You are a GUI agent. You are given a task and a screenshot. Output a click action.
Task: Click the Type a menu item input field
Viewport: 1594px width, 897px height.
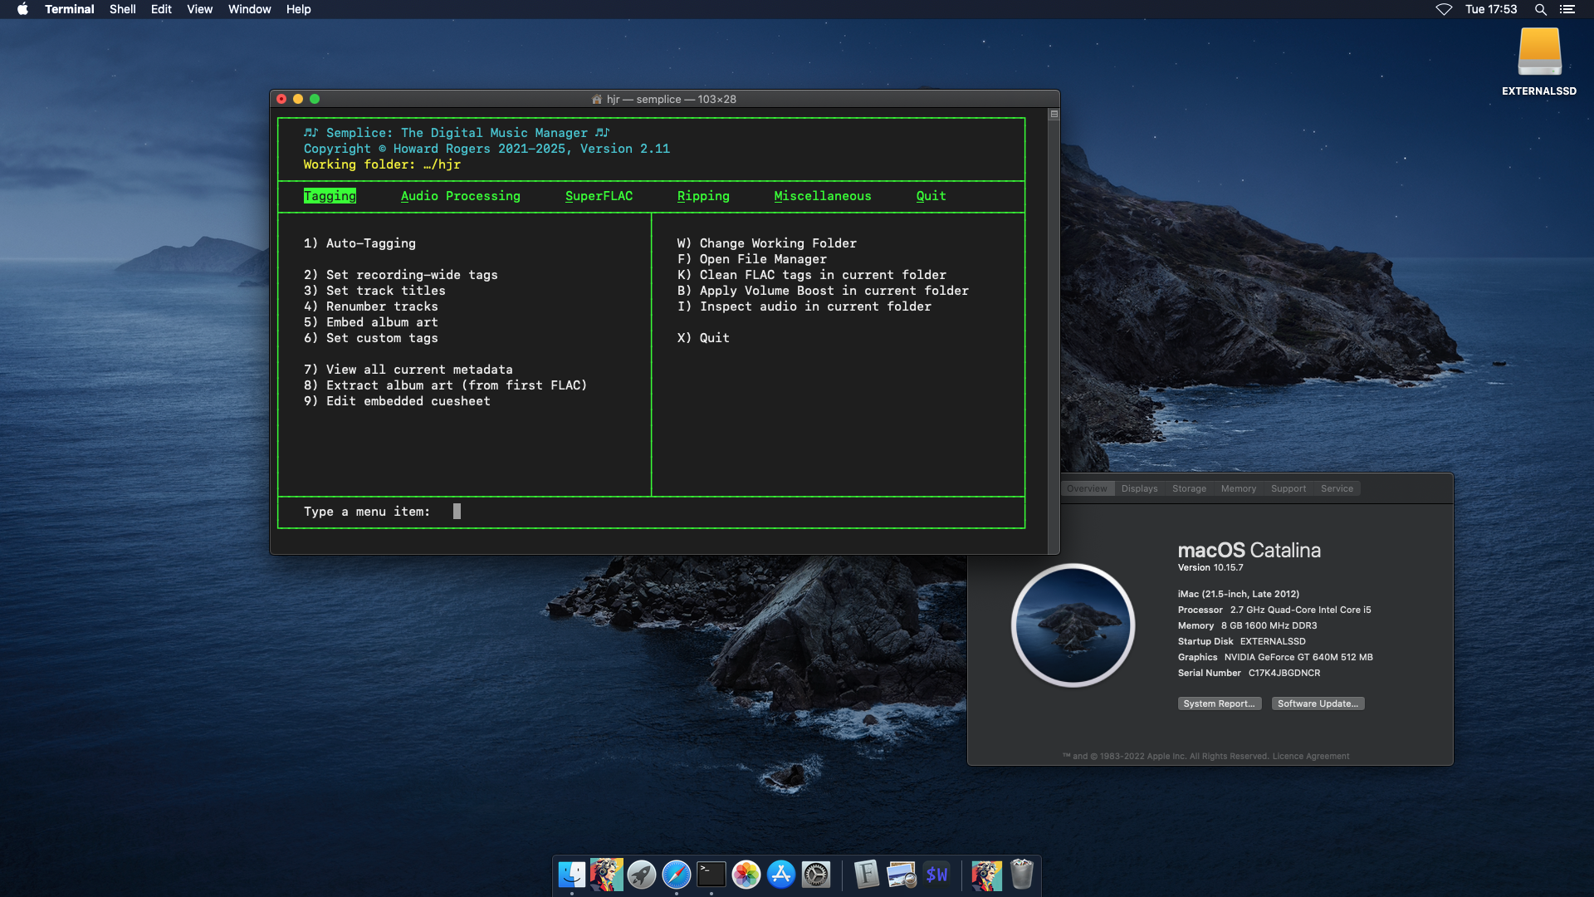pyautogui.click(x=457, y=512)
